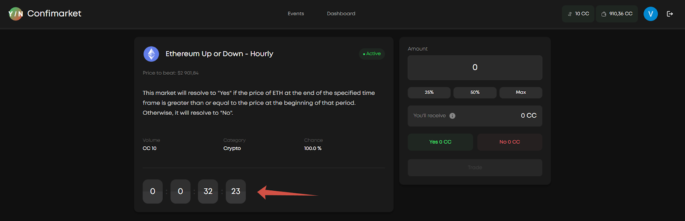This screenshot has height=221, width=685.
Task: Go to the Dashboard tab
Action: 341,14
